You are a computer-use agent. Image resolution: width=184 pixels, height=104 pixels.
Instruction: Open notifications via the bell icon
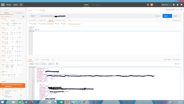click(174, 5)
